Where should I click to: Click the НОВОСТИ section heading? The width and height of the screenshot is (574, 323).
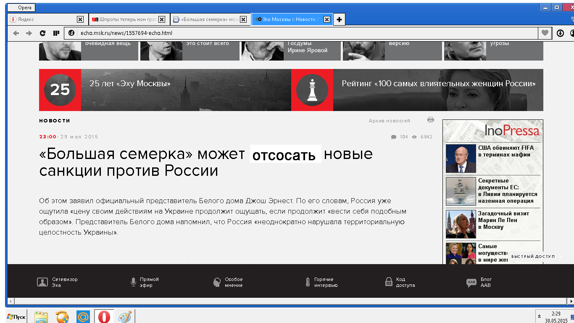click(55, 121)
